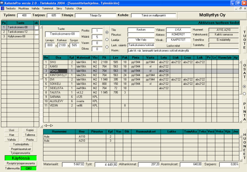Image resolution: width=247 pixels, height=172 pixels.
Task: Tick the ok checkbox for Tankokomero-12
Action: (x=37, y=32)
